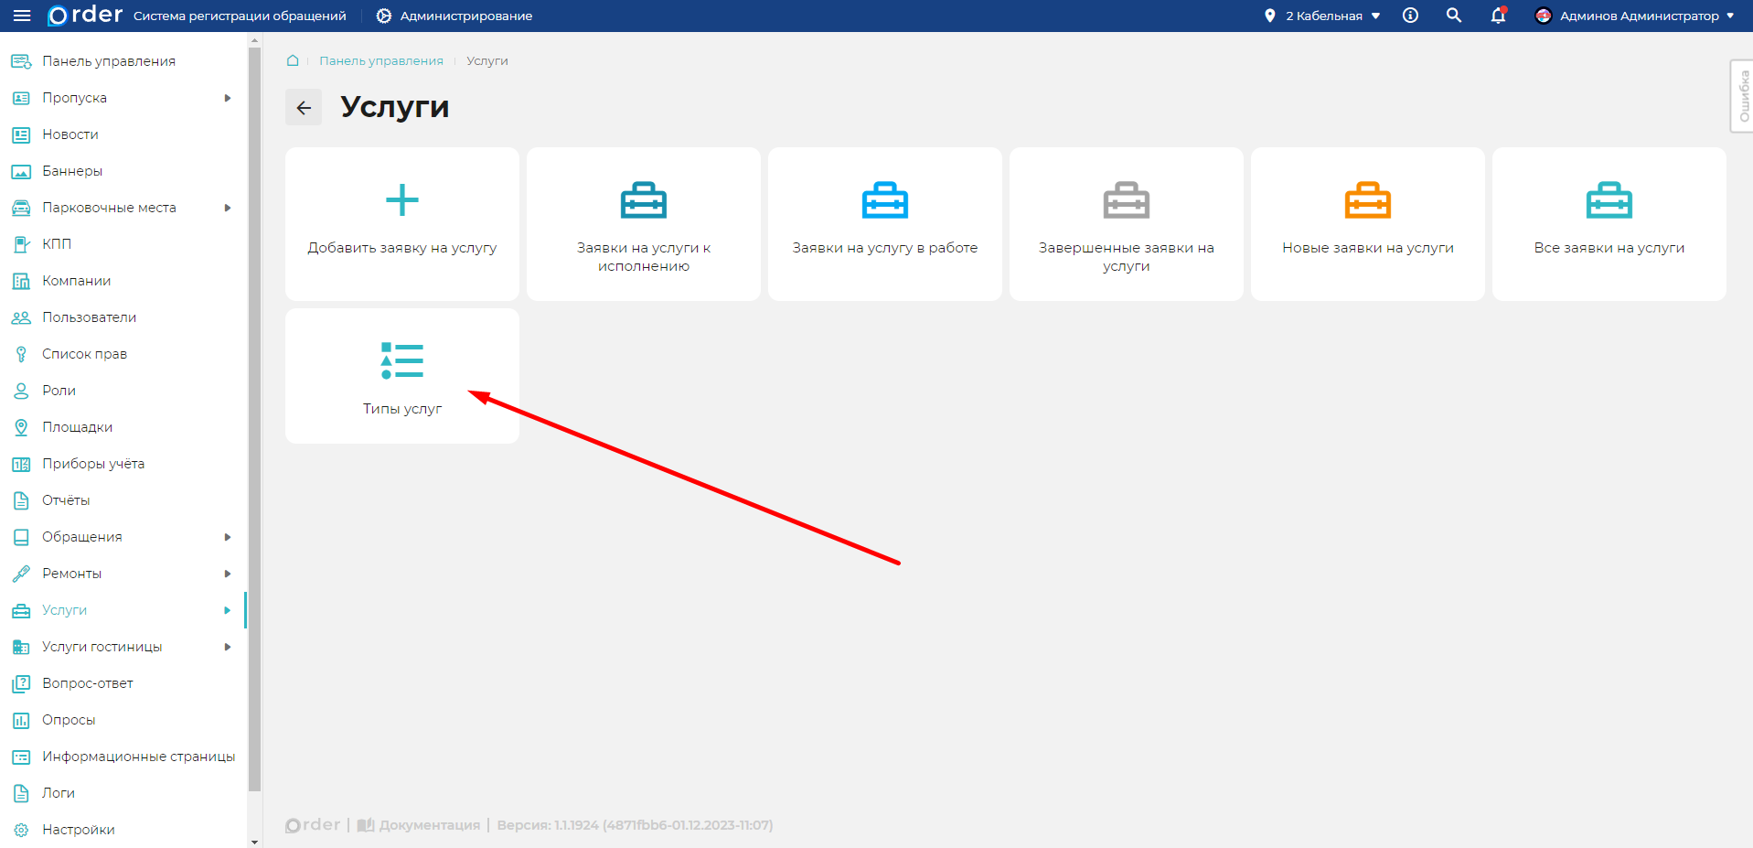
Task: Click the plus icon to add service request
Action: tap(402, 200)
